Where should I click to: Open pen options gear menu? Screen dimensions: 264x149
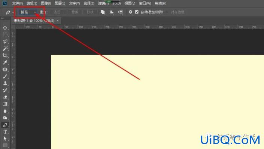point(130,12)
